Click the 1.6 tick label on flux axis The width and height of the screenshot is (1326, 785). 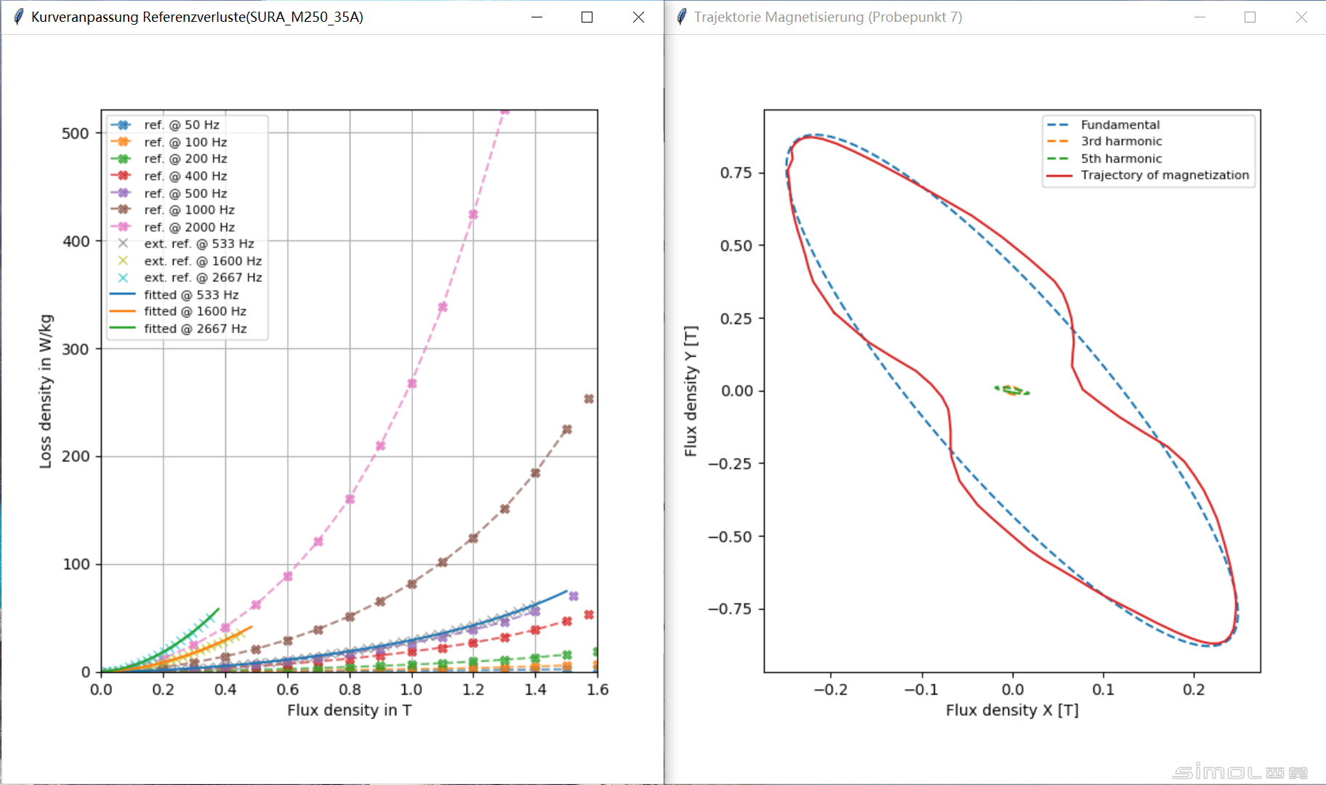[x=598, y=689]
